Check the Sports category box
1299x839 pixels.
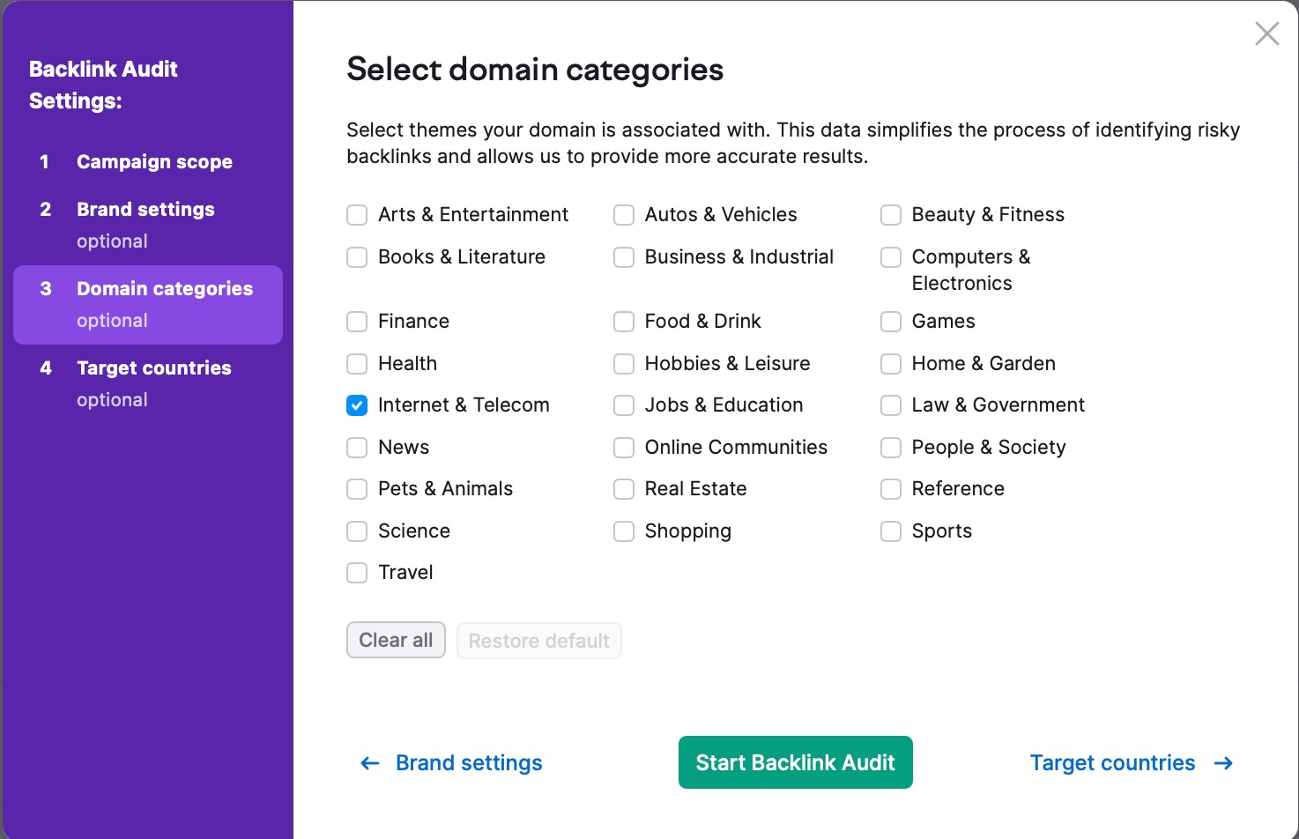coord(891,531)
